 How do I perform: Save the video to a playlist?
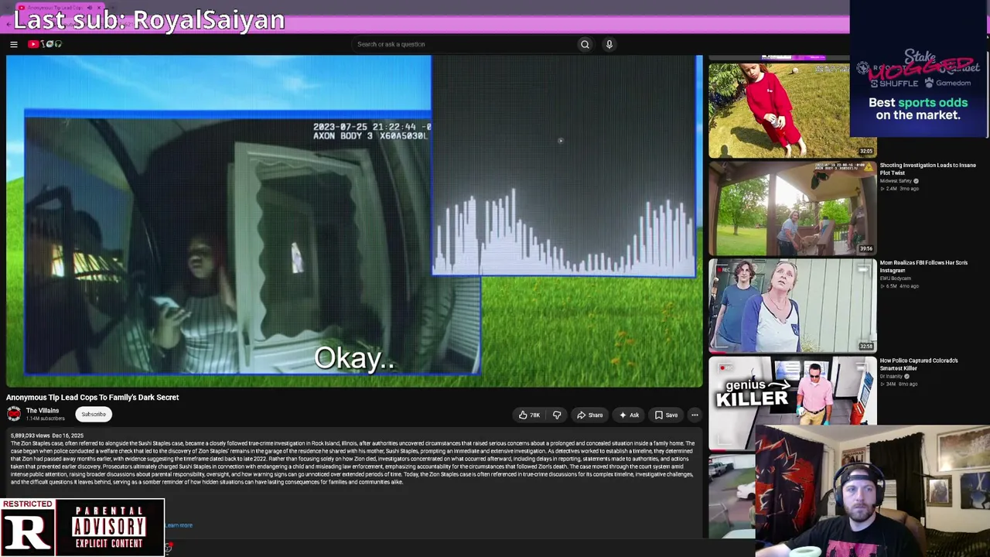[667, 415]
